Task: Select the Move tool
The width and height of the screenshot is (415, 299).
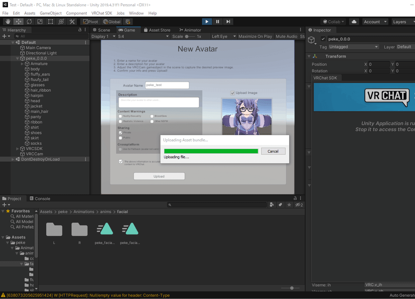Action: pyautogui.click(x=19, y=21)
